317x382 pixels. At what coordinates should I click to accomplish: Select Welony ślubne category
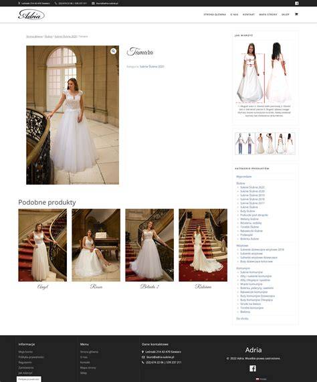[249, 219]
